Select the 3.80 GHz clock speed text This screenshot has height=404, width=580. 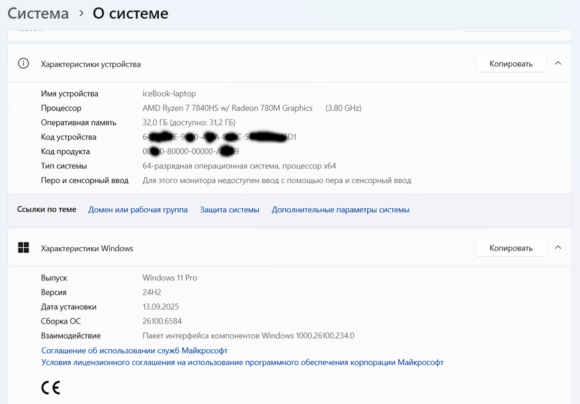pyautogui.click(x=344, y=108)
